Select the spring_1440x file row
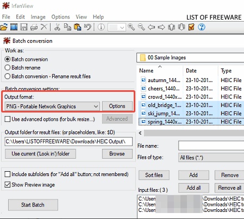Viewport: 244px width, 219px height. click(191, 122)
